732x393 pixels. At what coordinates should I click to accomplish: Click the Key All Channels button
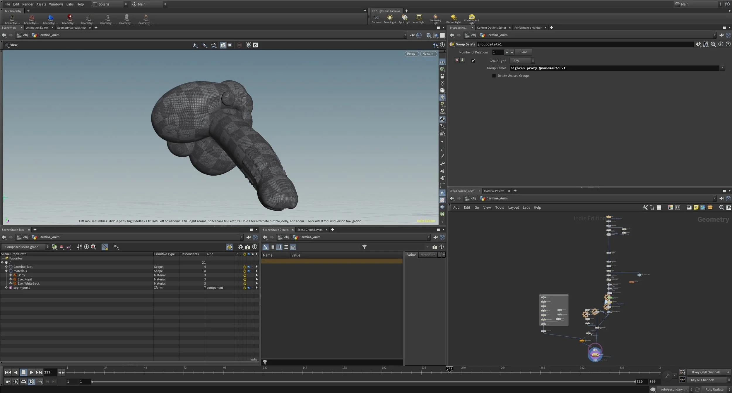click(702, 380)
